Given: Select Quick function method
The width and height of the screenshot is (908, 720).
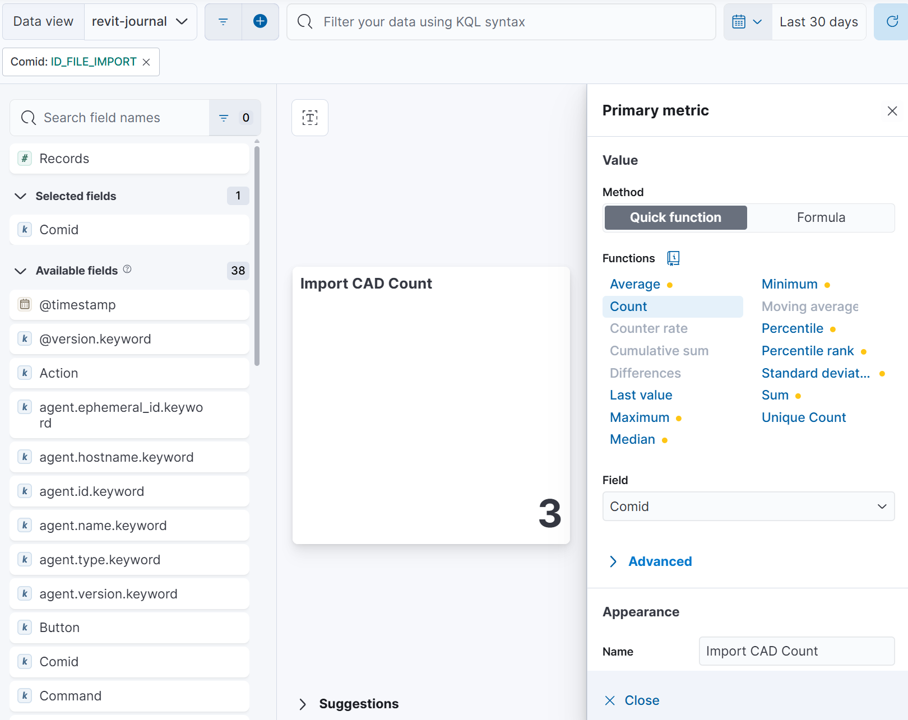Looking at the screenshot, I should pos(675,217).
